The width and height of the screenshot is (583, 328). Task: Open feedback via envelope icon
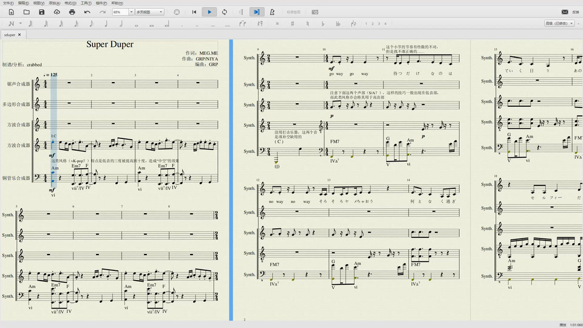click(x=565, y=12)
